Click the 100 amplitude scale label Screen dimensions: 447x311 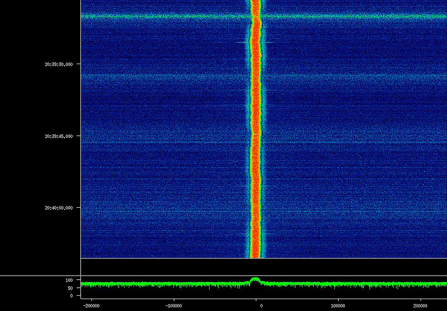(x=69, y=280)
